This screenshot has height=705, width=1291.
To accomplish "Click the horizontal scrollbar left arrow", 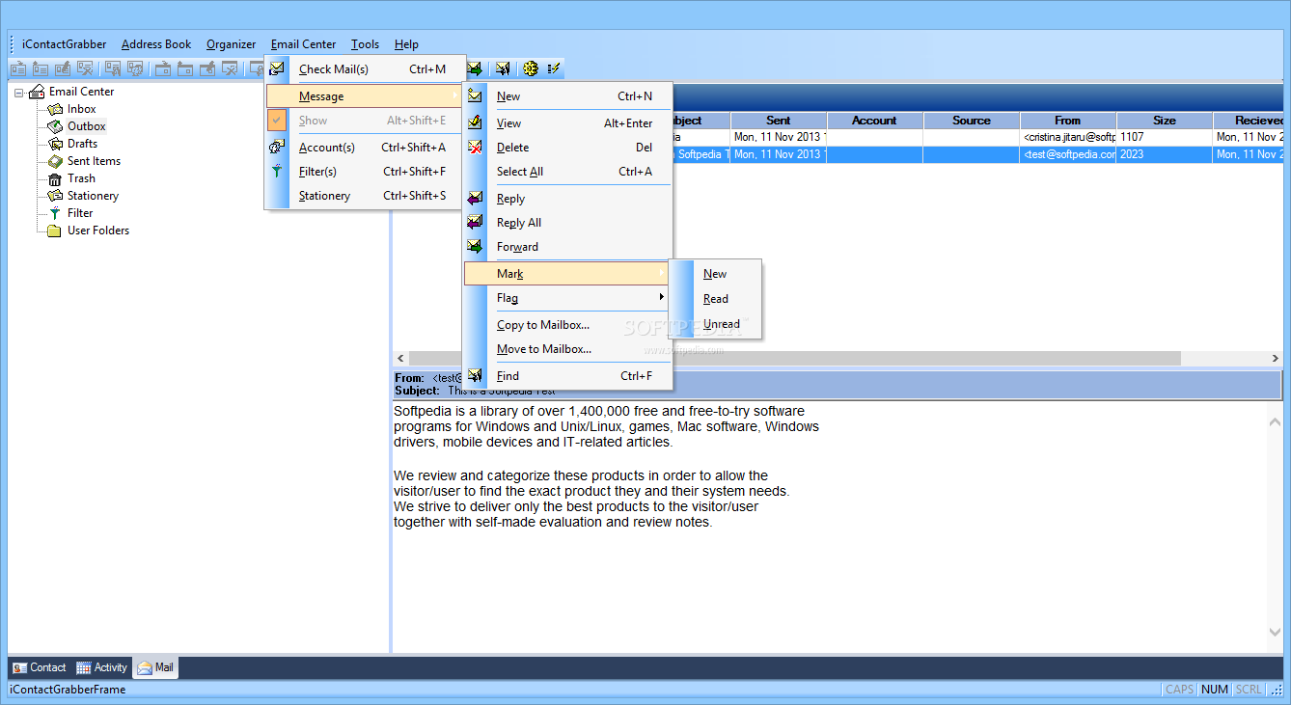I will (x=401, y=358).
